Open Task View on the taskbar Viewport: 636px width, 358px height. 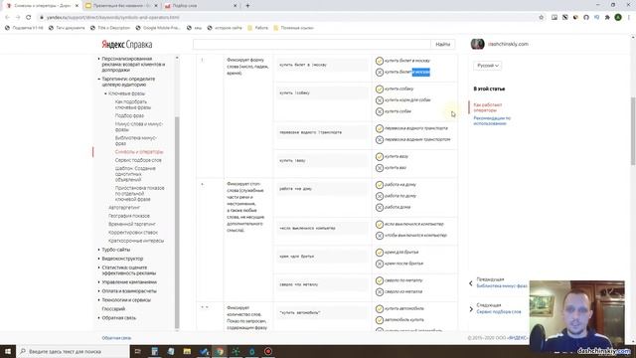pos(138,351)
